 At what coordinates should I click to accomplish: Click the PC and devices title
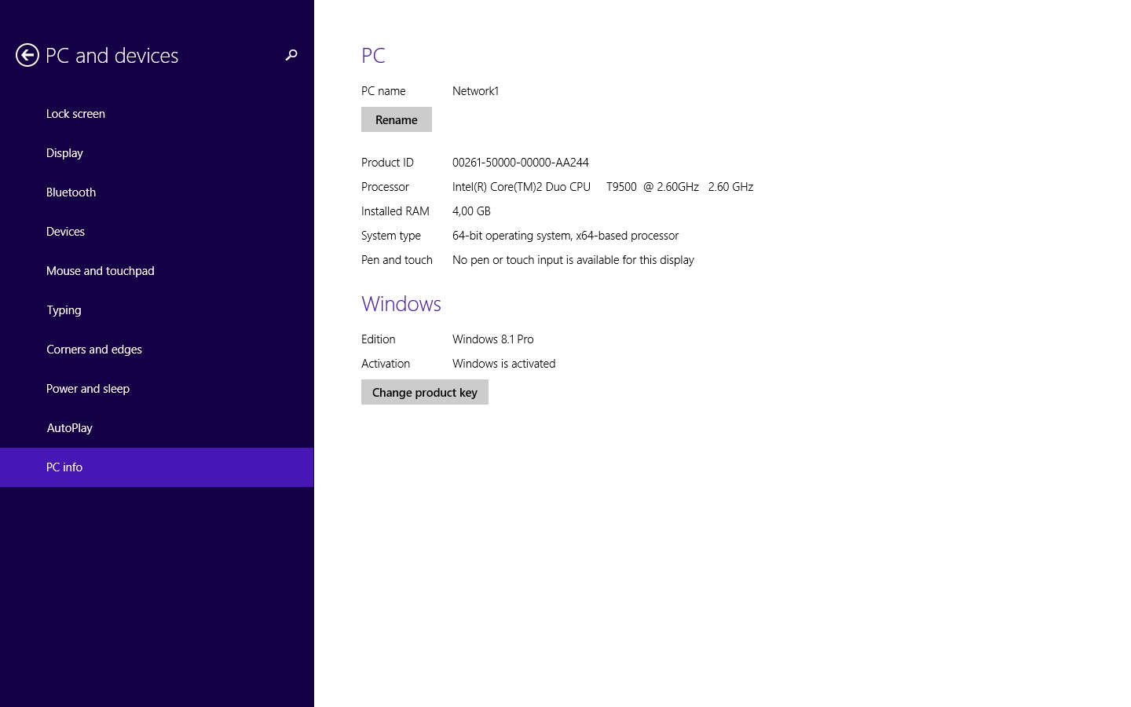coord(112,56)
